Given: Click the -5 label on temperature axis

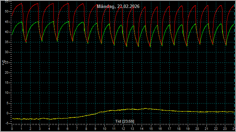Looking at the screenshot, I should click(x=7, y=123).
